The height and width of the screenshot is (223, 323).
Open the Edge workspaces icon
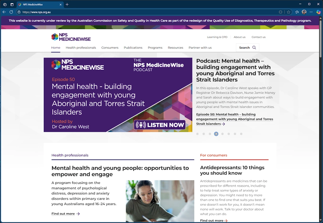(5, 4)
